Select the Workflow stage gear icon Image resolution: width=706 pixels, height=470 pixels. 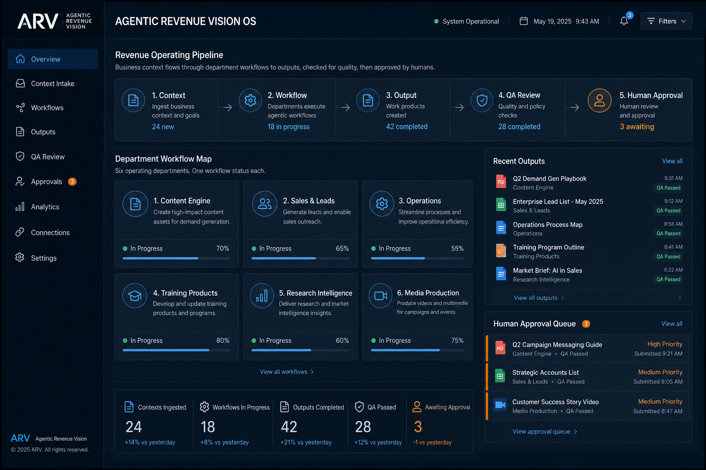point(250,100)
